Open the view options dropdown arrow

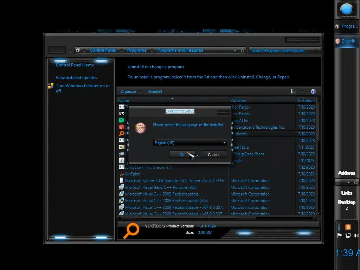coord(302,92)
